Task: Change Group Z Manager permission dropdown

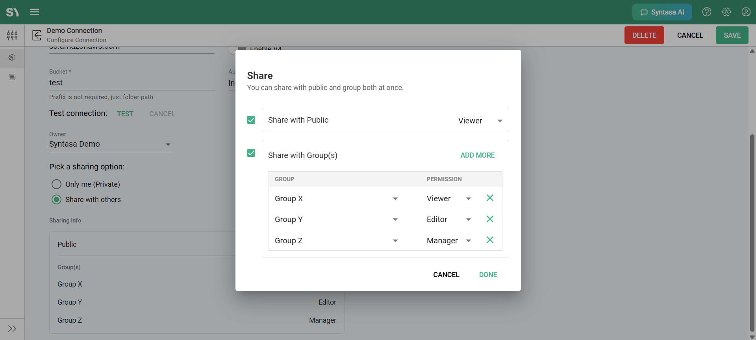Action: (x=449, y=241)
